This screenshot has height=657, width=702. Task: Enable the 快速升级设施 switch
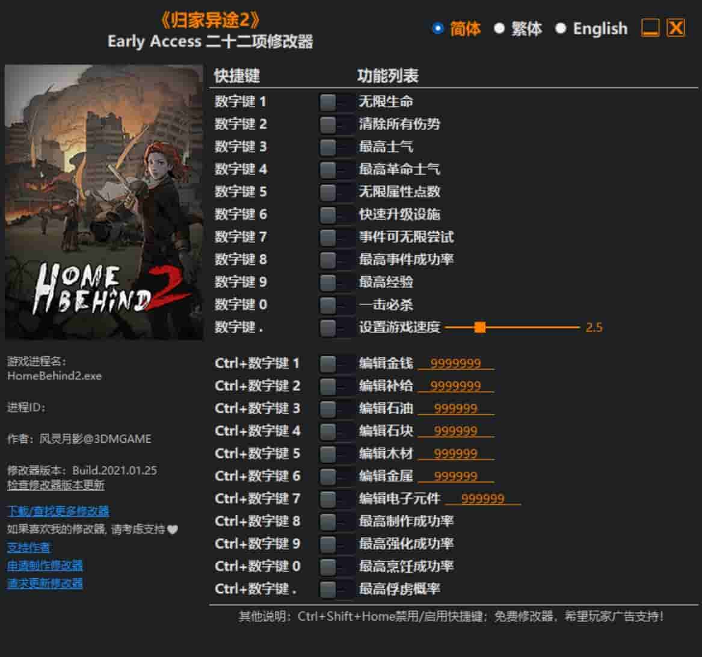coord(336,215)
